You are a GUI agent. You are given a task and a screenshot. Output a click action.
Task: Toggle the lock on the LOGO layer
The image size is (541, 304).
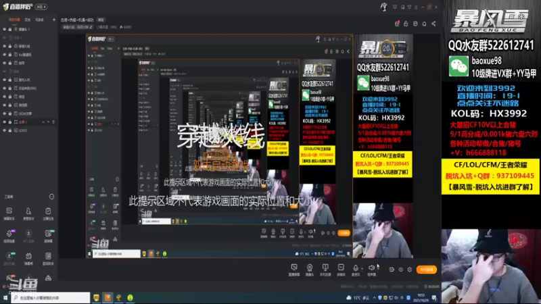[x=10, y=130]
